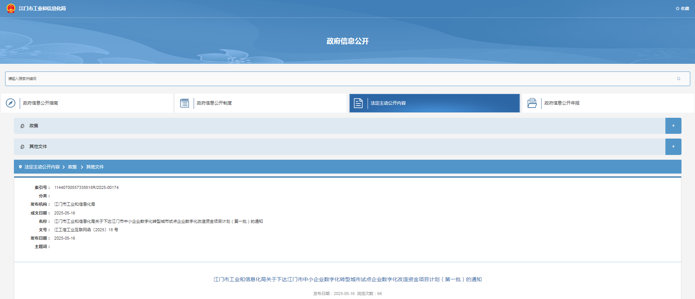695x299 pixels.
Task: Click the printer icon for 政府信息公开年报
Action: [532, 103]
